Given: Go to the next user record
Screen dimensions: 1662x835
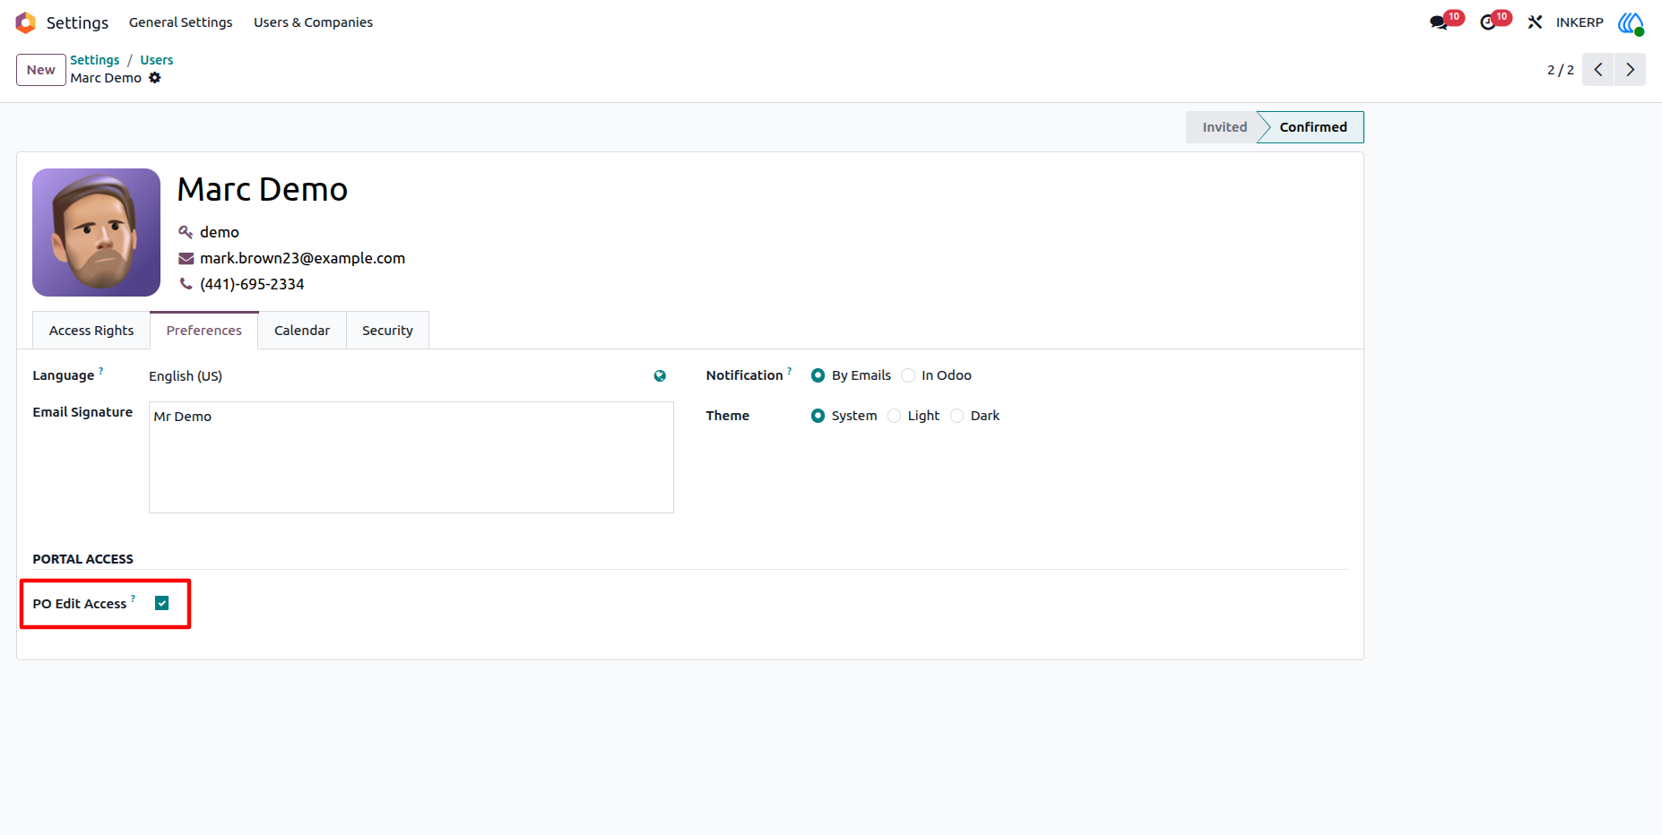Looking at the screenshot, I should coord(1631,70).
